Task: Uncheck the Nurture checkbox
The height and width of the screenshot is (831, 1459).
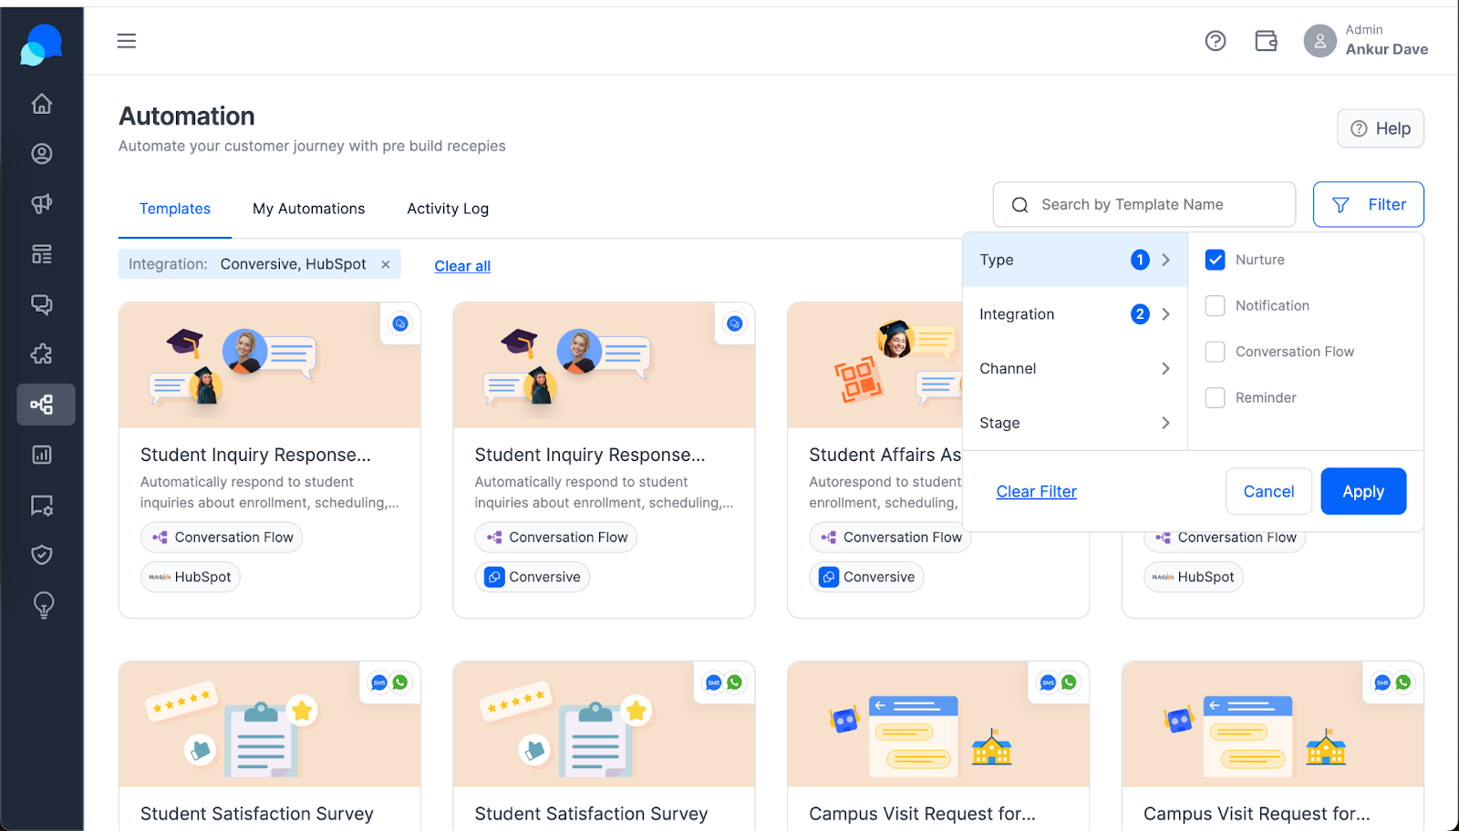Action: pos(1216,260)
